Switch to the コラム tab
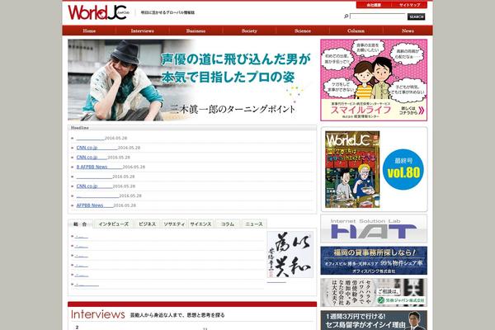 (228, 224)
